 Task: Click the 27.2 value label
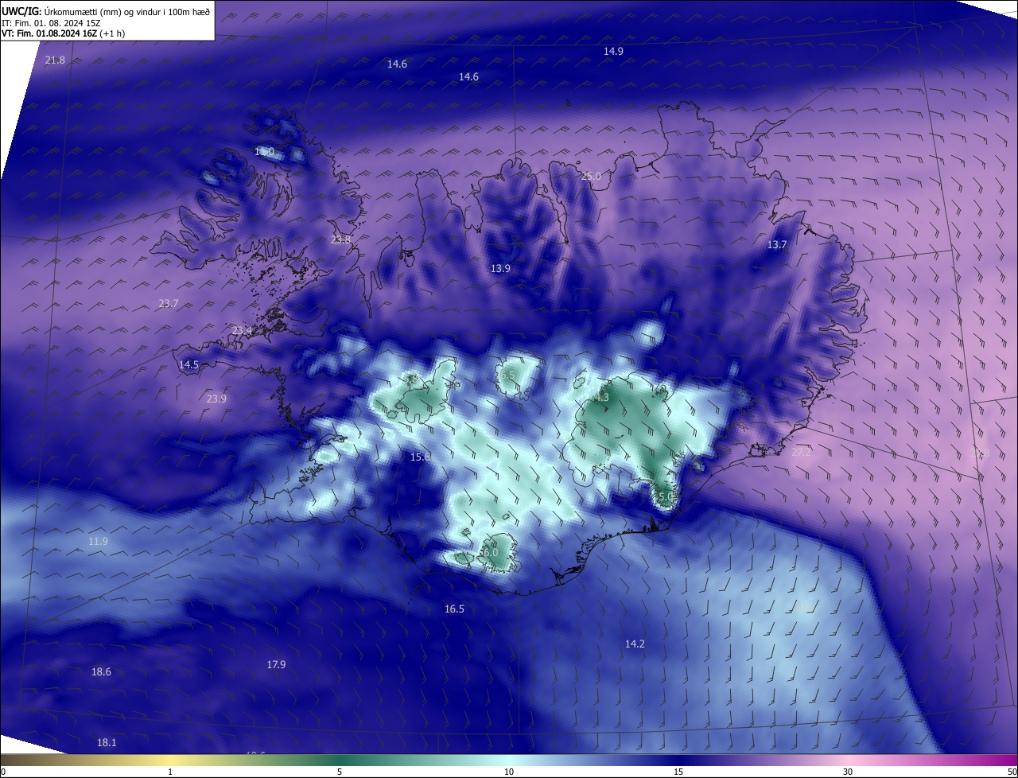[801, 452]
